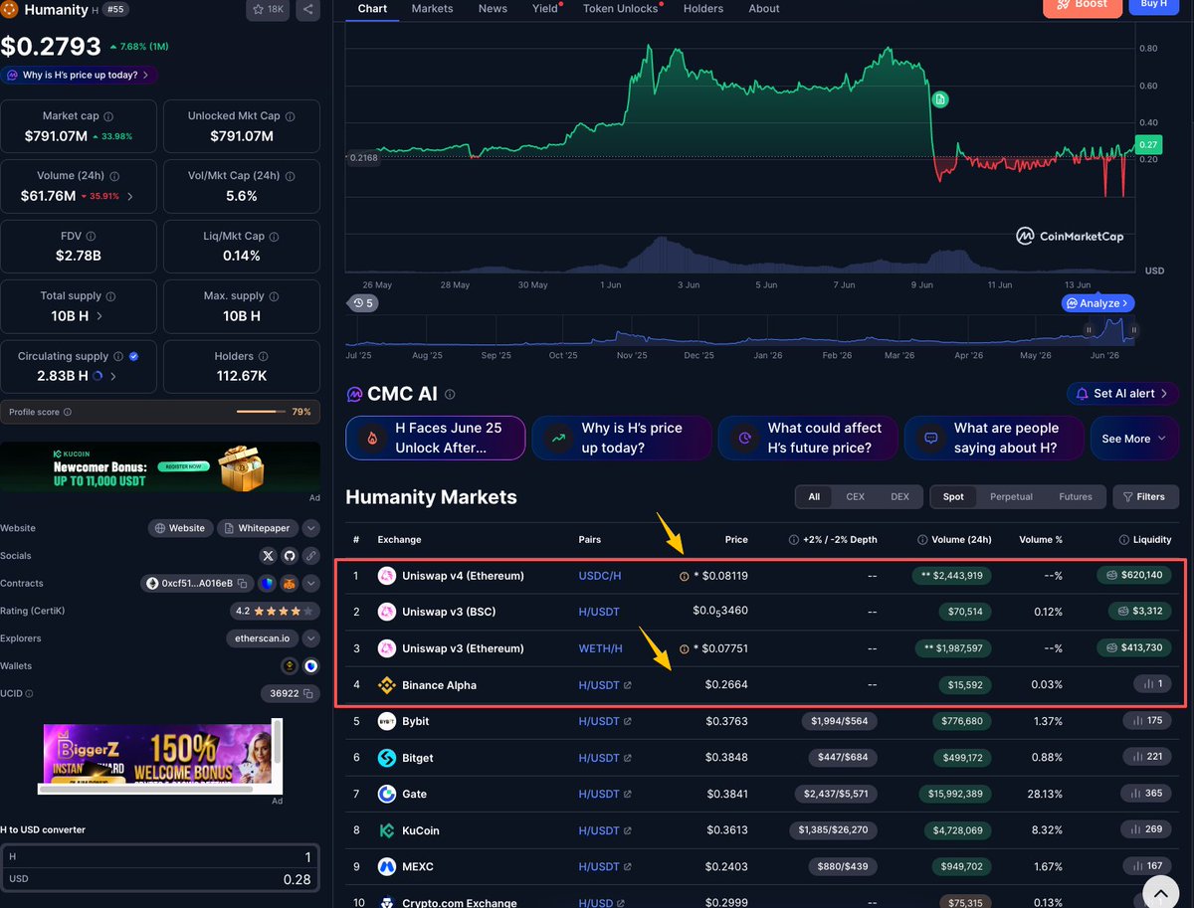Click the share icon next to the watchlist star
Screen dimensions: 1194x908
tap(307, 10)
